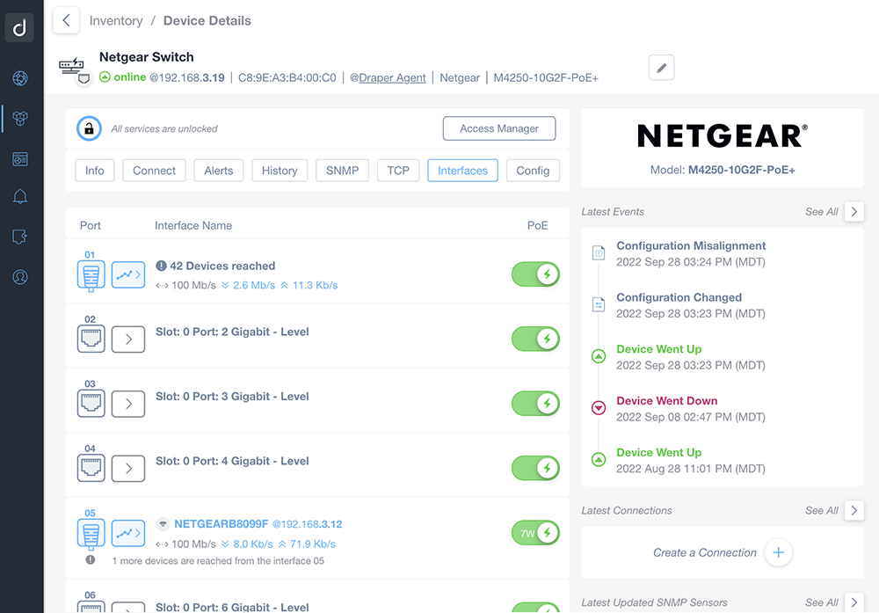This screenshot has width=879, height=613.
Task: Open the NETGEARB8099F device link
Action: coord(222,524)
